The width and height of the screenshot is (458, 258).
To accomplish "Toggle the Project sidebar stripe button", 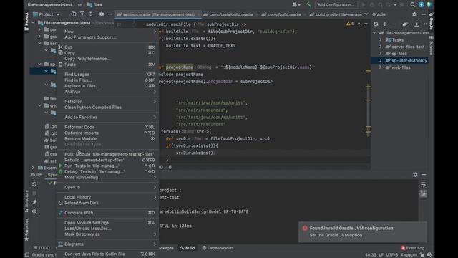I will [26, 21].
